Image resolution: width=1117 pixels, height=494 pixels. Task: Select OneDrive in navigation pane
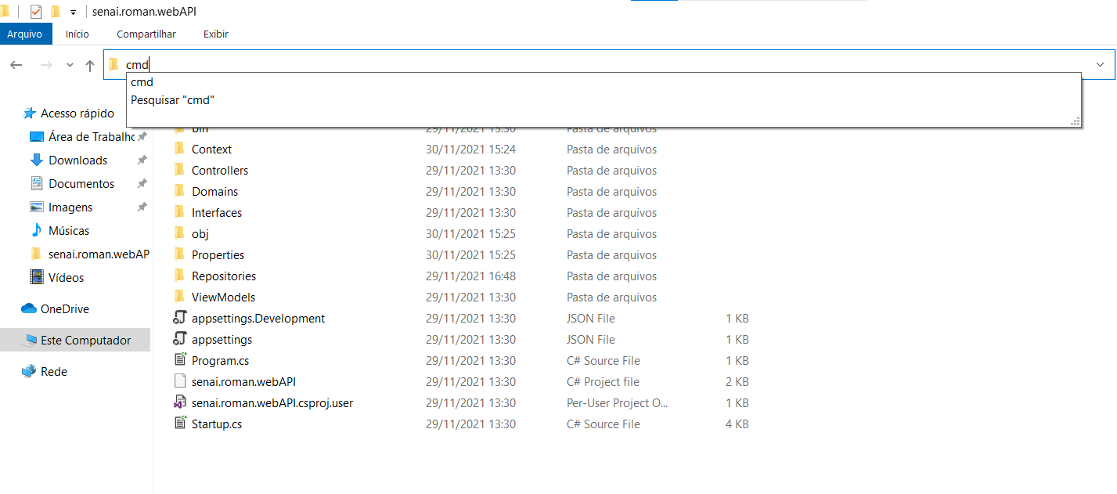pos(65,309)
